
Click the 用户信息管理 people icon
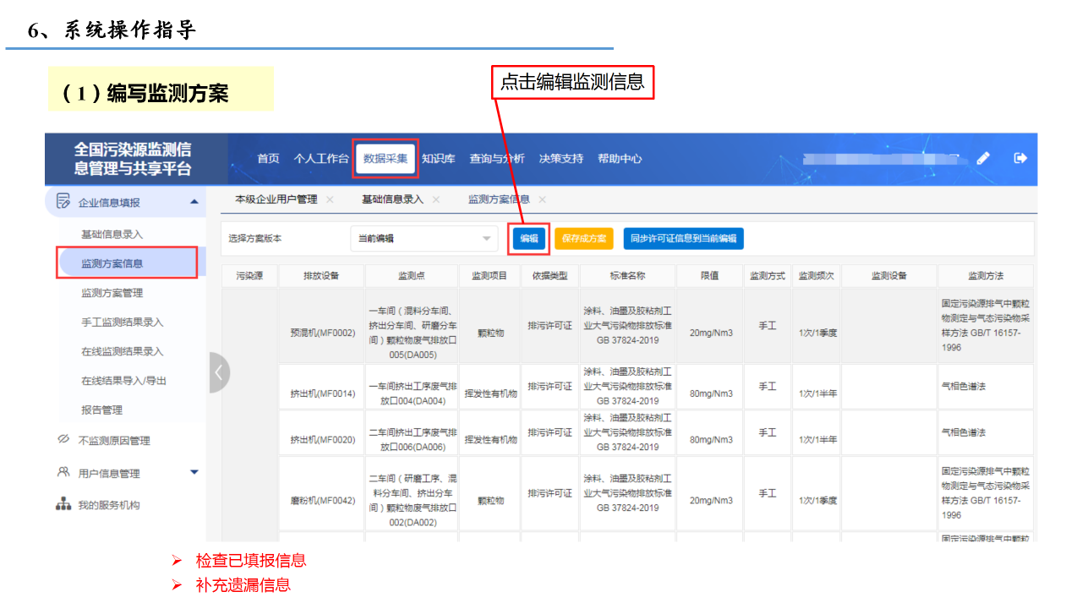(x=63, y=472)
